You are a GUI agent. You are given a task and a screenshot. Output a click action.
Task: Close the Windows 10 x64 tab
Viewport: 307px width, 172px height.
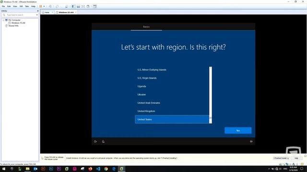click(x=76, y=12)
